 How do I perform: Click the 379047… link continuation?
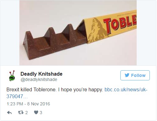pos(17,96)
